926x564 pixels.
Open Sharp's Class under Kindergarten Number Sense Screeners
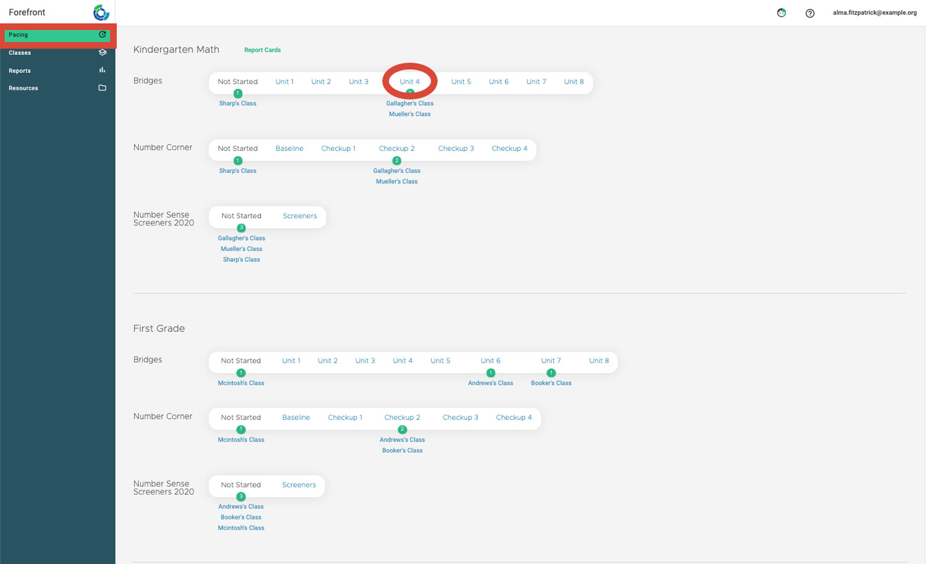tap(241, 259)
